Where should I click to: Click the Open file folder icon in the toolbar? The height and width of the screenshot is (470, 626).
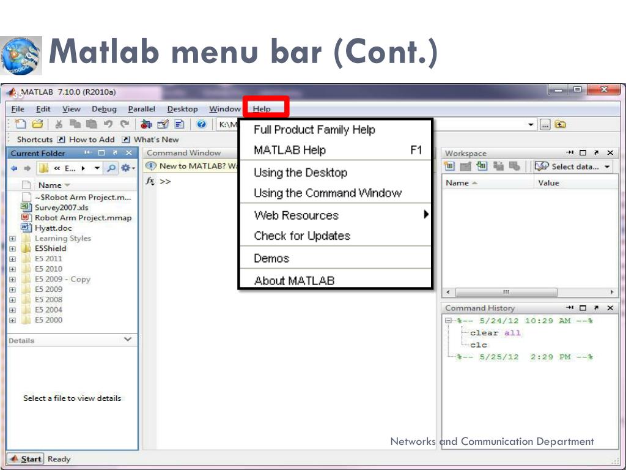[37, 124]
